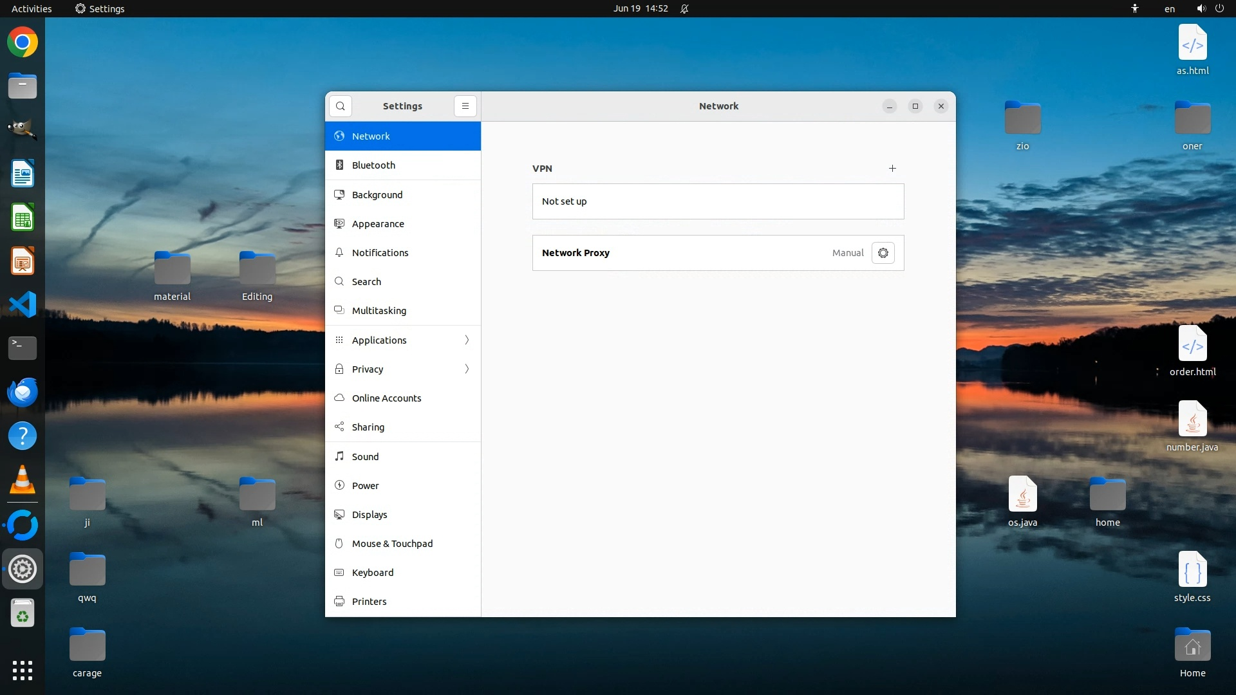Screen dimensions: 1236x695
Task: Open the en keyboard layout indicator
Action: pyautogui.click(x=1170, y=8)
